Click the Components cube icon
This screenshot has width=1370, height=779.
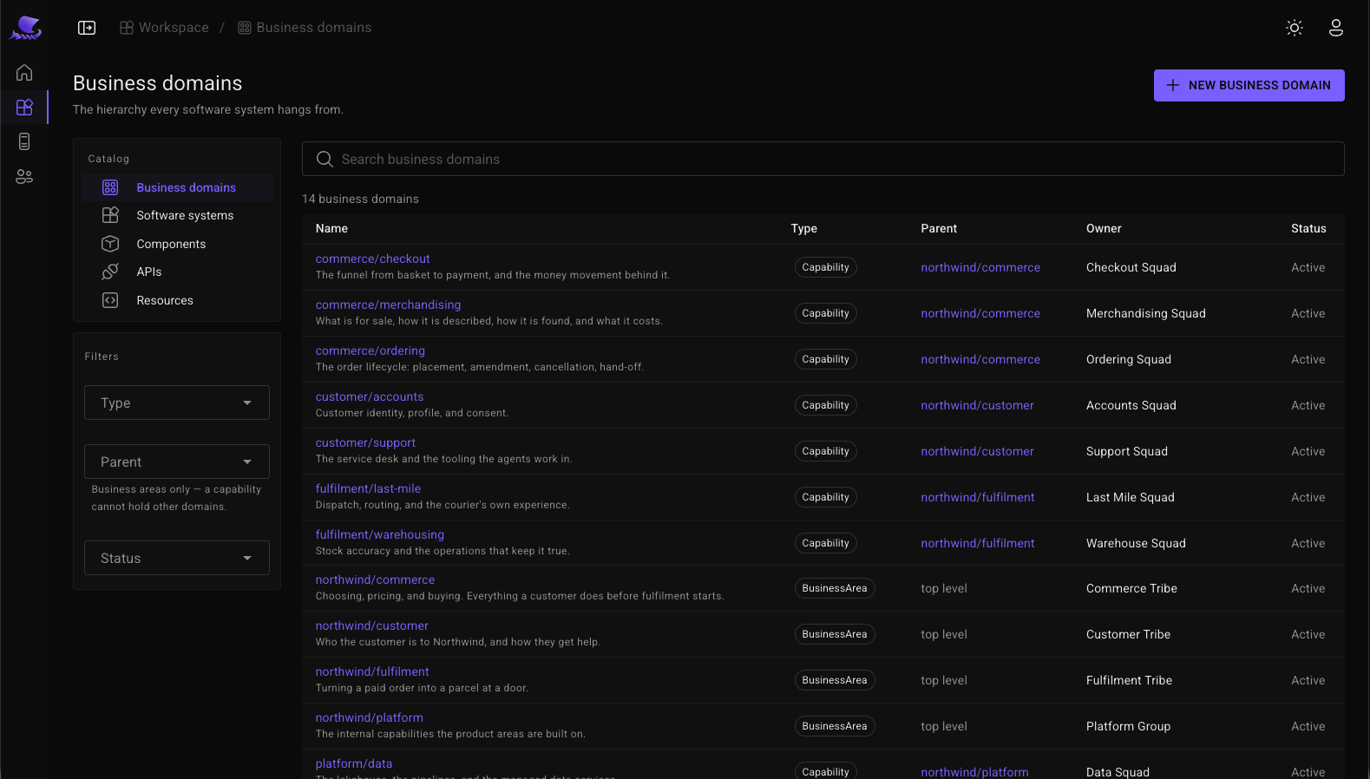[x=110, y=244]
